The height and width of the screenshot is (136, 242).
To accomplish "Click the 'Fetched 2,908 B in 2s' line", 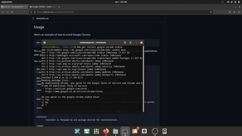I will click(62, 77).
